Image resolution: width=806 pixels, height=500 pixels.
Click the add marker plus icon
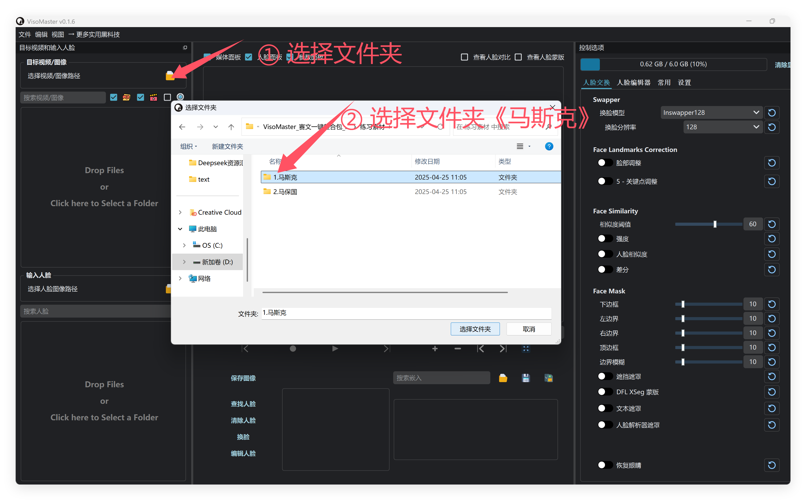pos(435,348)
